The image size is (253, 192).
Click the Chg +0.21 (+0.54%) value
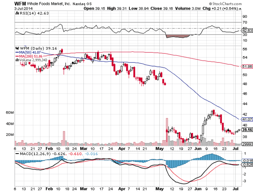[x=221, y=8]
